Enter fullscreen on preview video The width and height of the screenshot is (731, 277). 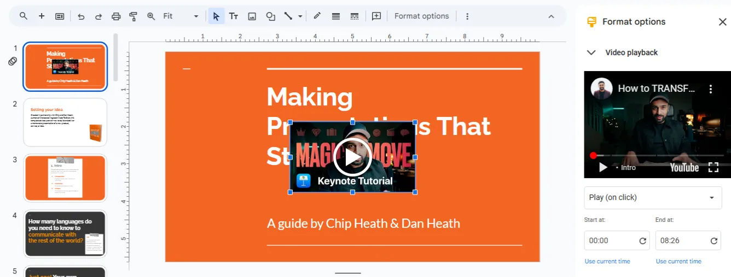(x=713, y=167)
